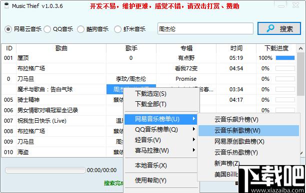Expand the 轻音乐(V) submenu arrow

point(193,140)
